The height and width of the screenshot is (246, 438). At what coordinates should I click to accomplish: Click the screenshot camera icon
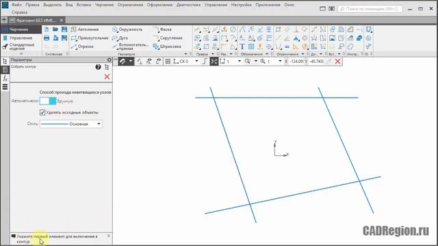coord(331,9)
